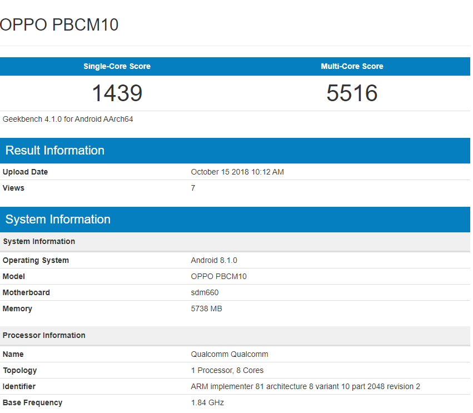Click the multi-core score value 5516
This screenshot has width=473, height=413.
click(x=352, y=93)
